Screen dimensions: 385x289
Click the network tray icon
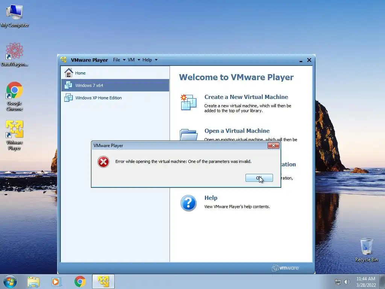(338, 282)
